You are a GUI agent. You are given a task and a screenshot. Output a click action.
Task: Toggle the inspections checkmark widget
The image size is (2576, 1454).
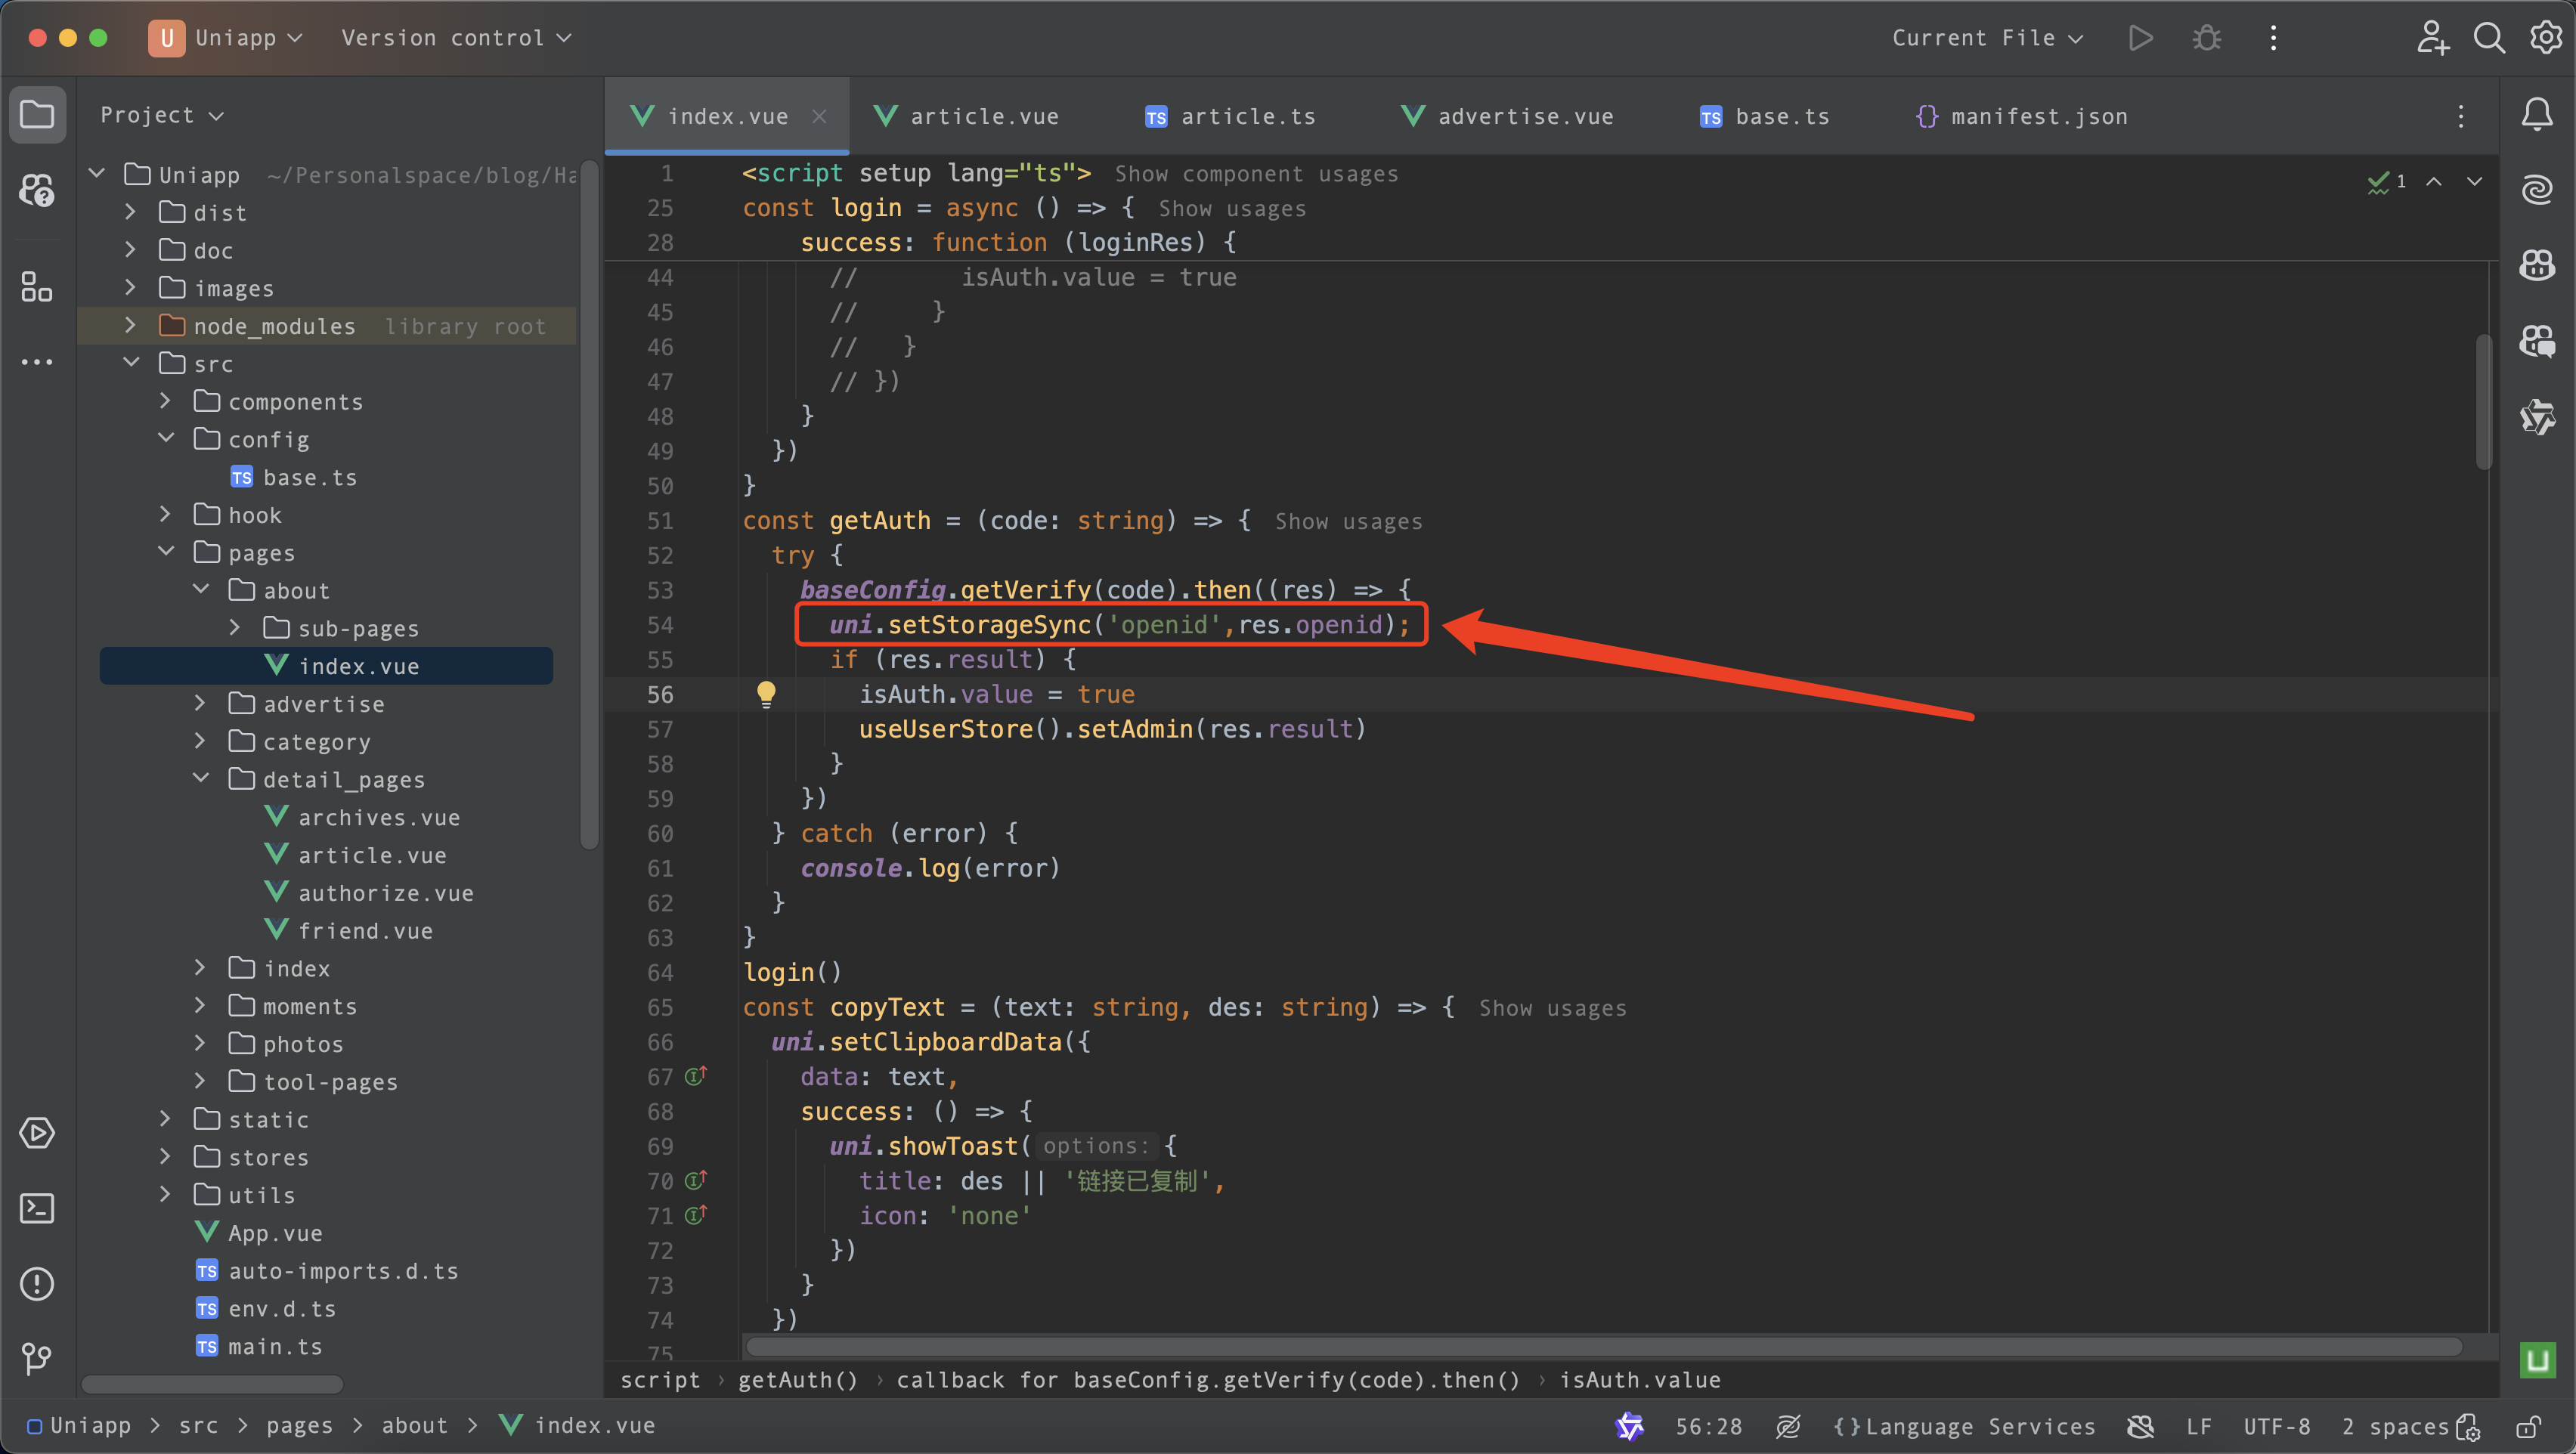pos(2386,182)
